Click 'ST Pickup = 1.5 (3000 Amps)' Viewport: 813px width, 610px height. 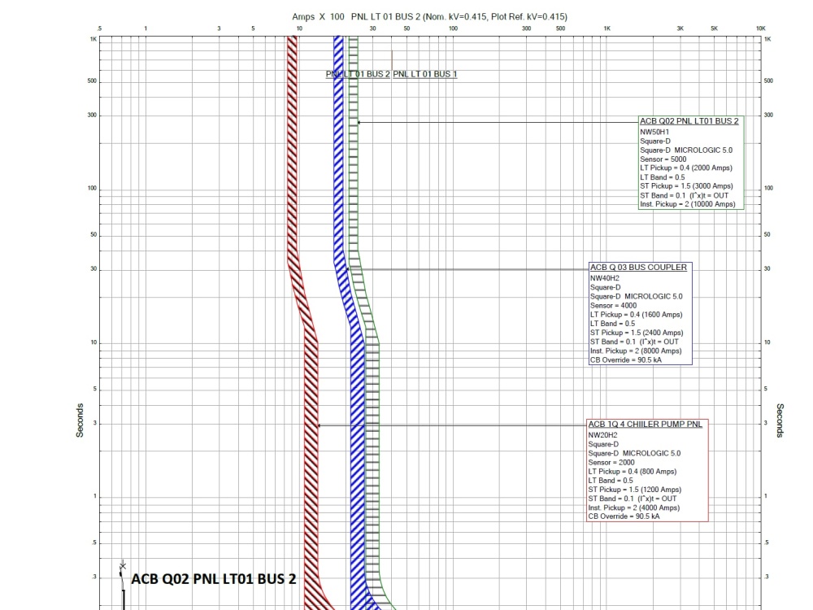[x=686, y=186]
